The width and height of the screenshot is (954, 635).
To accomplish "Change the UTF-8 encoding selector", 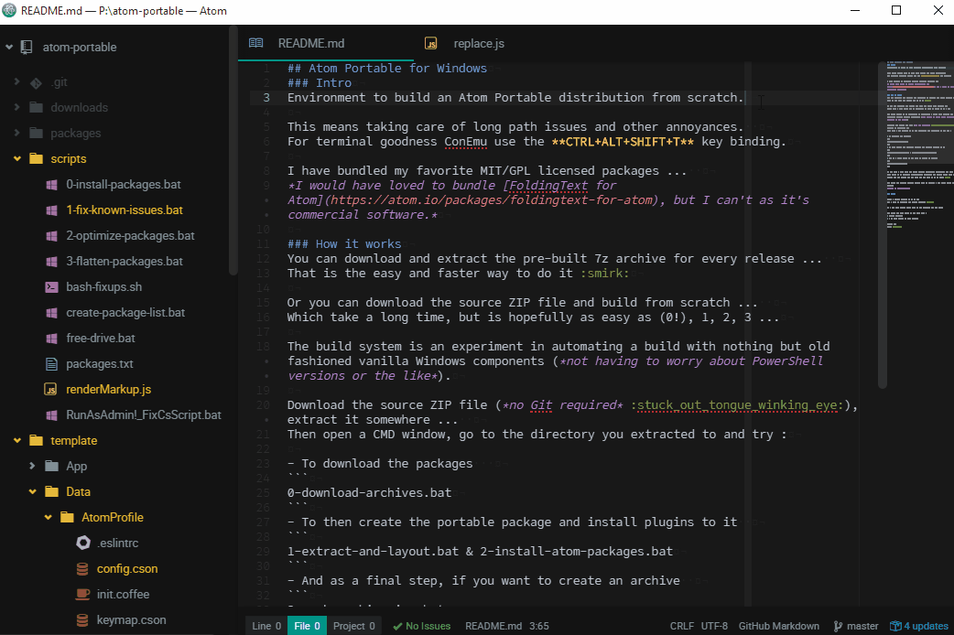I will (714, 626).
